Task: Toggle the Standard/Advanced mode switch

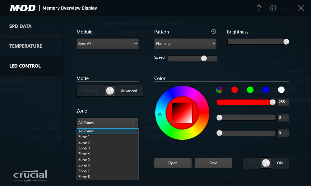Action: tap(110, 91)
